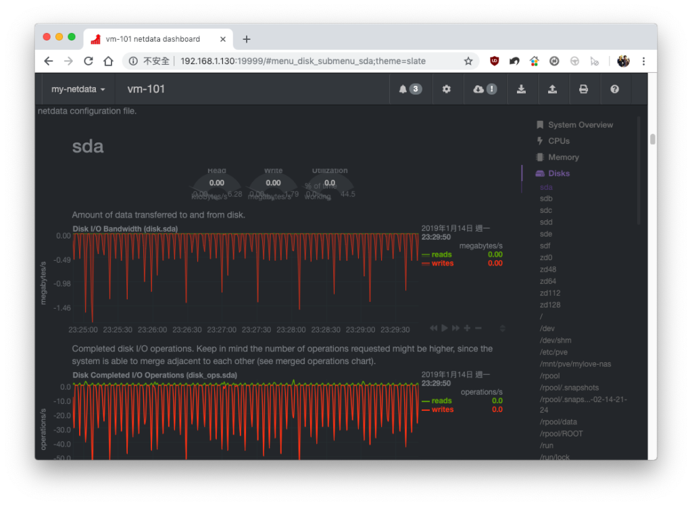Open /rpool/ROOT entry
This screenshot has width=692, height=506.
pos(561,434)
